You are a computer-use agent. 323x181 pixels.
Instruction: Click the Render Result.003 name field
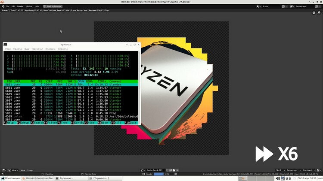pos(155,170)
